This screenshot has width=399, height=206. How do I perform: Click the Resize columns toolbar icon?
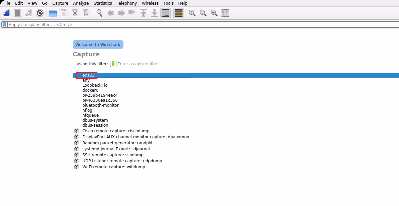(225, 13)
